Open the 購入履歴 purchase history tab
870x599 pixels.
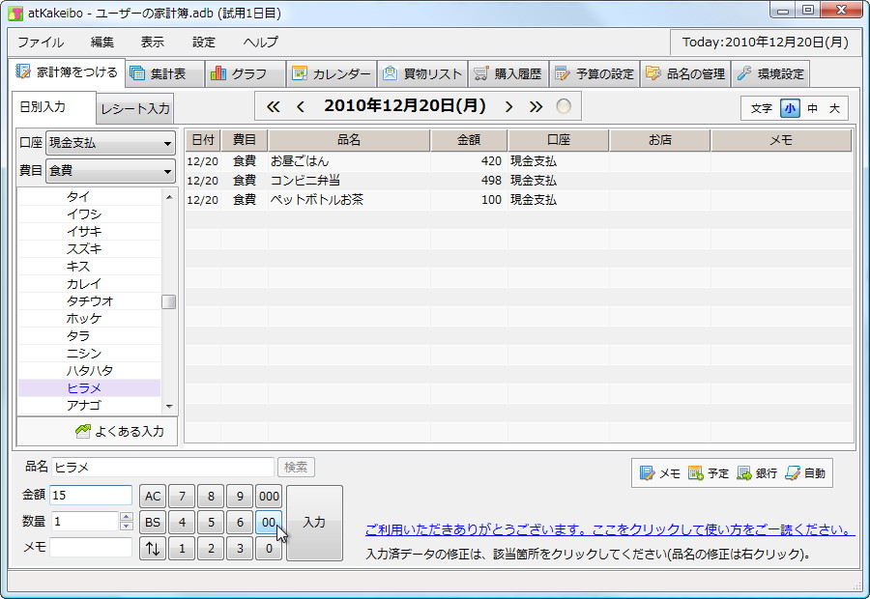click(507, 72)
